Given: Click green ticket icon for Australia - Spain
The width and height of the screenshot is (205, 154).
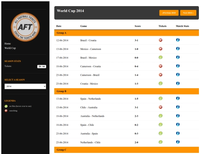Looking at the screenshot, I should (x=161, y=133).
